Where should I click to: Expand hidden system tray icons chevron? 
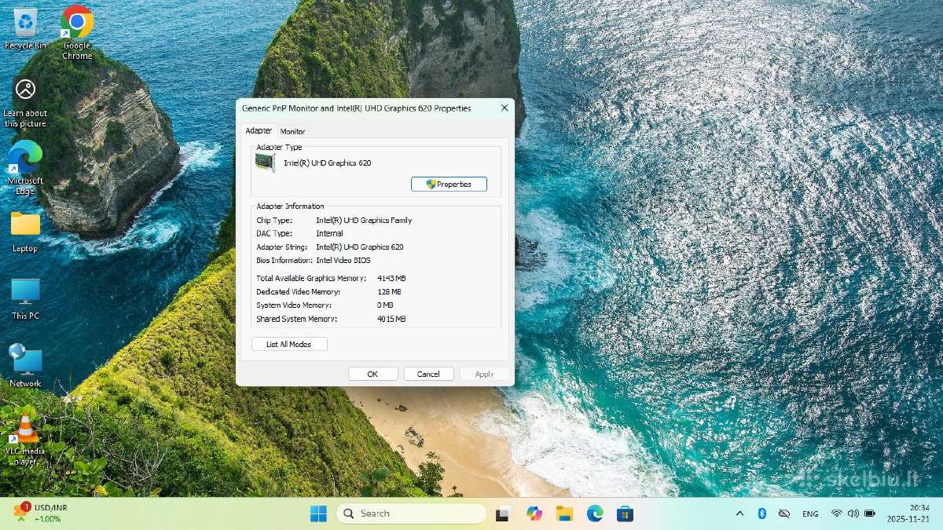tap(739, 514)
